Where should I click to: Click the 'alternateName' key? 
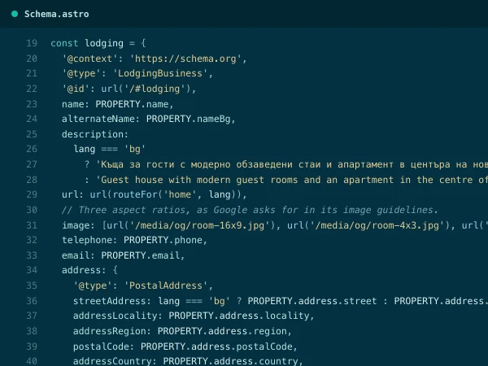click(x=98, y=119)
